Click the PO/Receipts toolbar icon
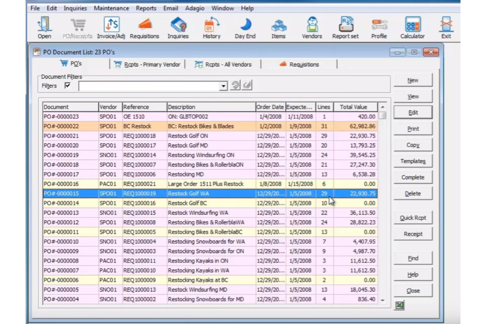 [x=77, y=28]
